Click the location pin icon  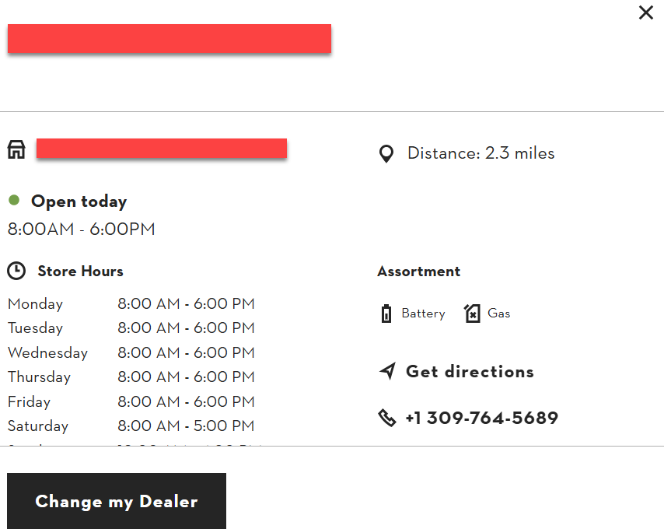(x=386, y=154)
